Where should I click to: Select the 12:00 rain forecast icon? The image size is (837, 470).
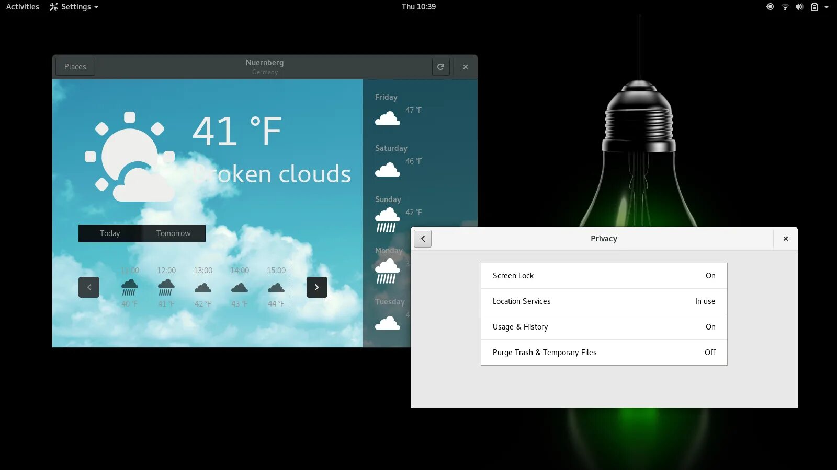(x=166, y=287)
